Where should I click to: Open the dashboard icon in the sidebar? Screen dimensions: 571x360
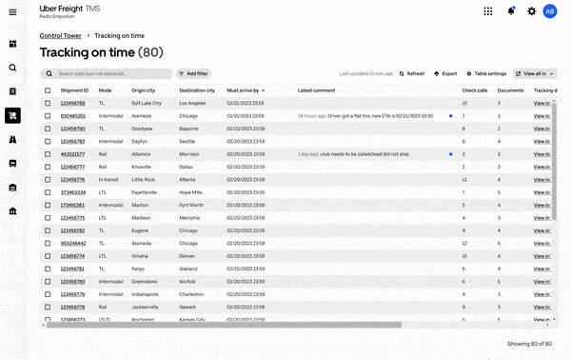(x=12, y=44)
